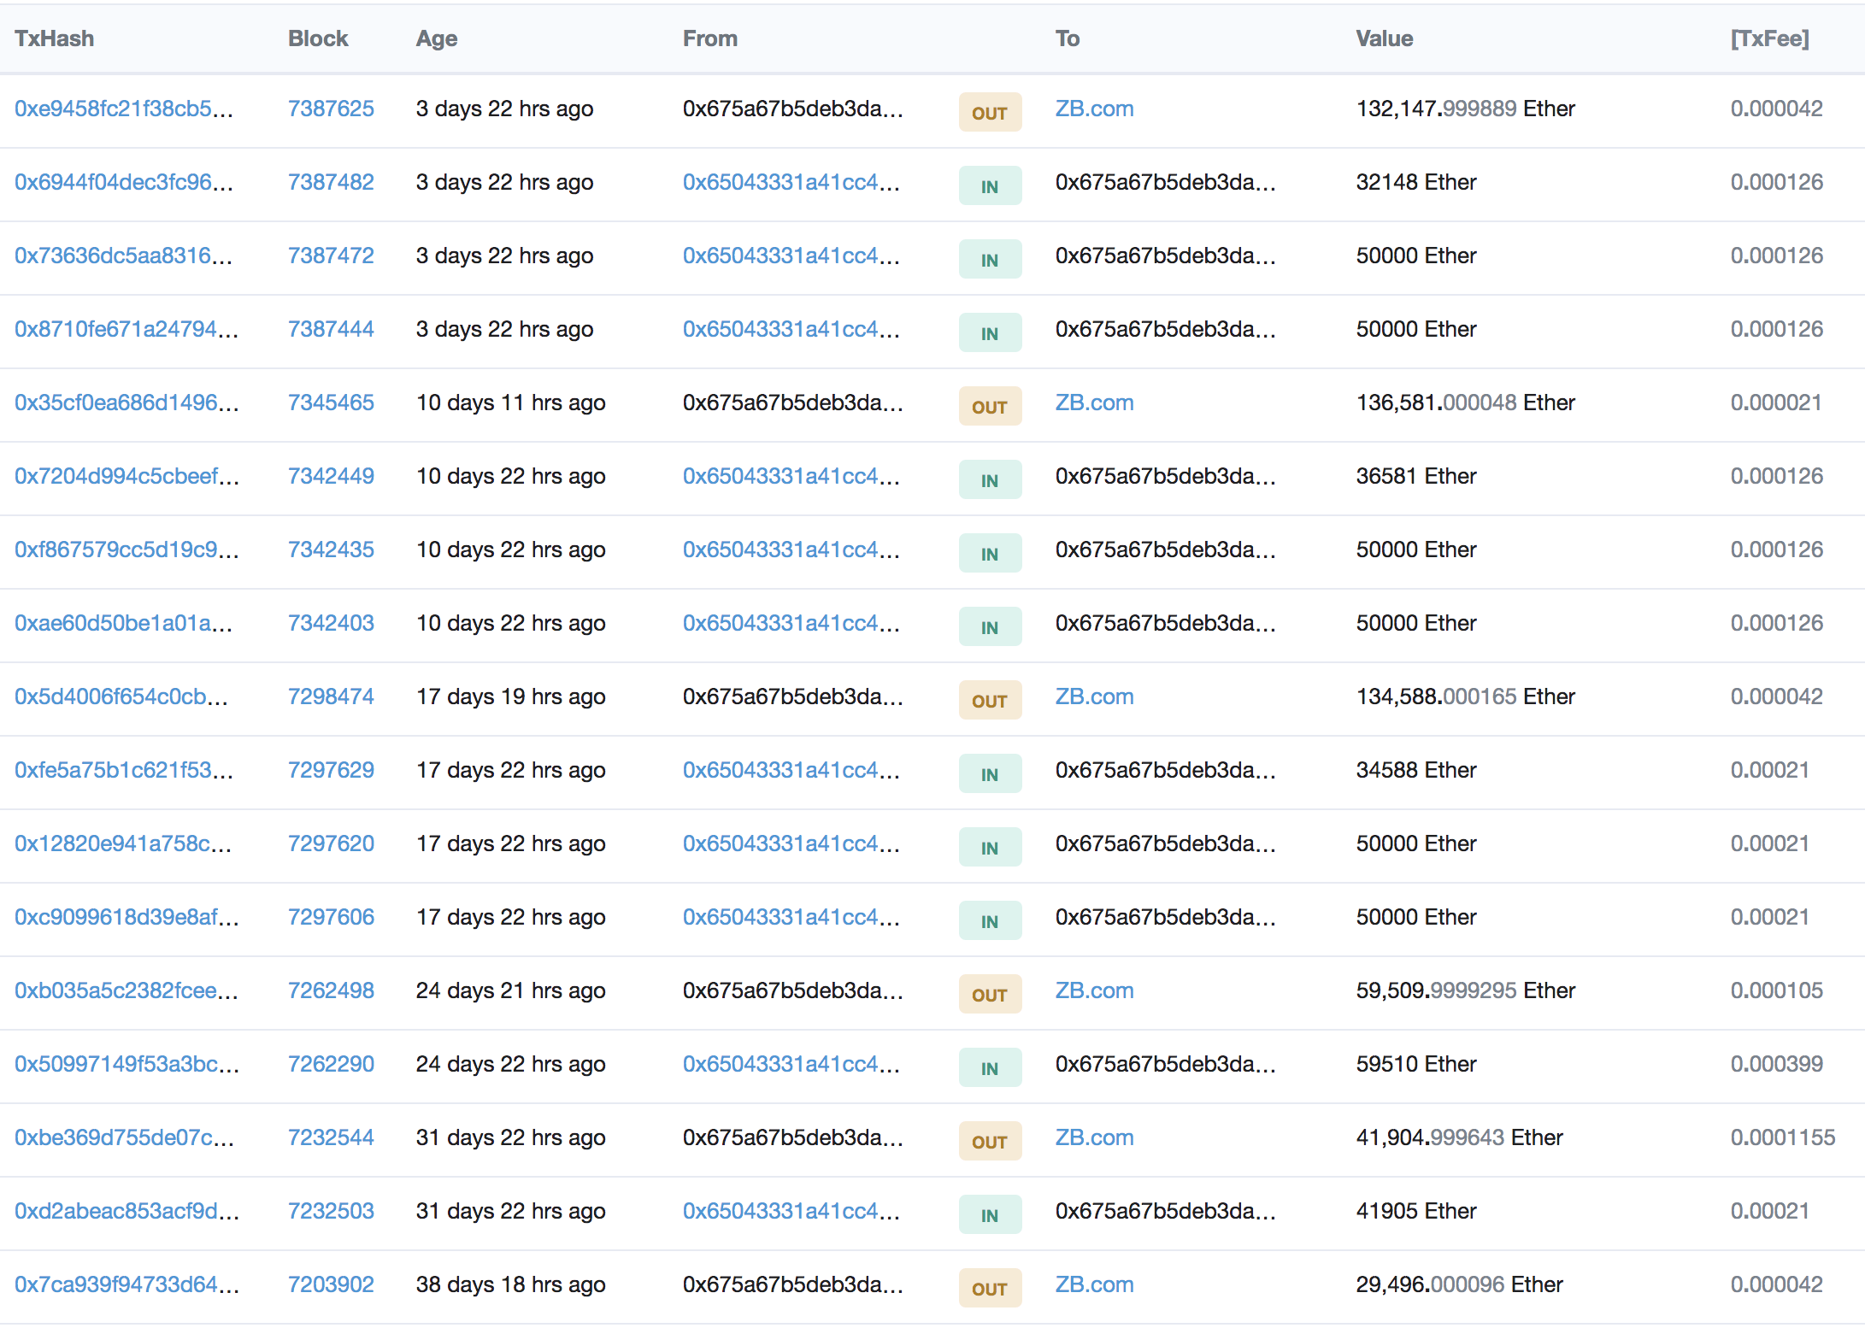View block 7262498
1865x1328 pixels.
tap(331, 990)
